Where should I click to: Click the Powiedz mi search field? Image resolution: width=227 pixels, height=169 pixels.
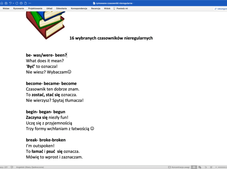(x=122, y=8)
